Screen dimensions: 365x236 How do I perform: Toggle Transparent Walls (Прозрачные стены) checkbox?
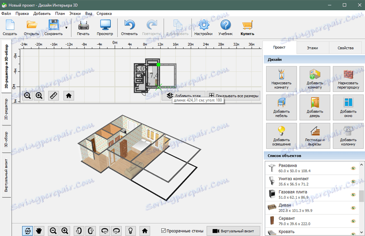164,230
